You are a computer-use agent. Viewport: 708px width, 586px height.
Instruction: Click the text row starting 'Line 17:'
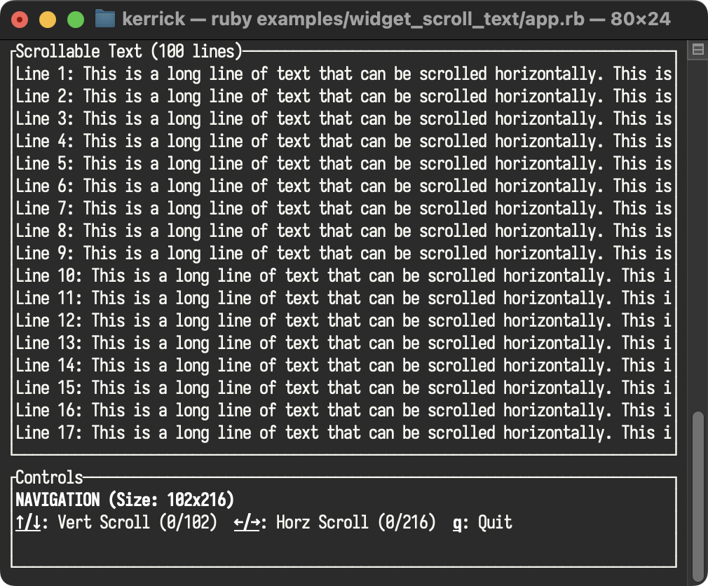point(343,432)
